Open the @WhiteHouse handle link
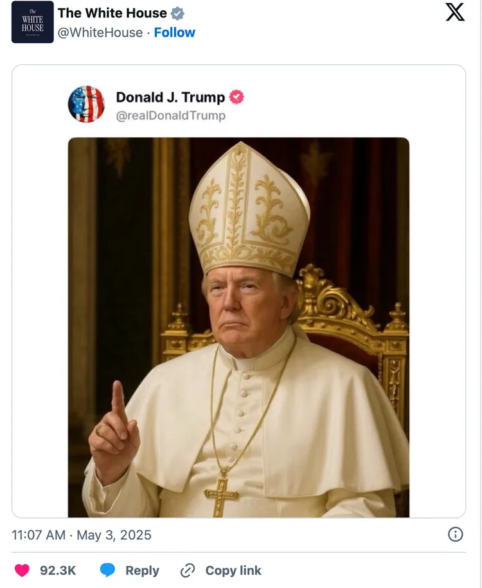The height and width of the screenshot is (588, 482). pyautogui.click(x=100, y=33)
